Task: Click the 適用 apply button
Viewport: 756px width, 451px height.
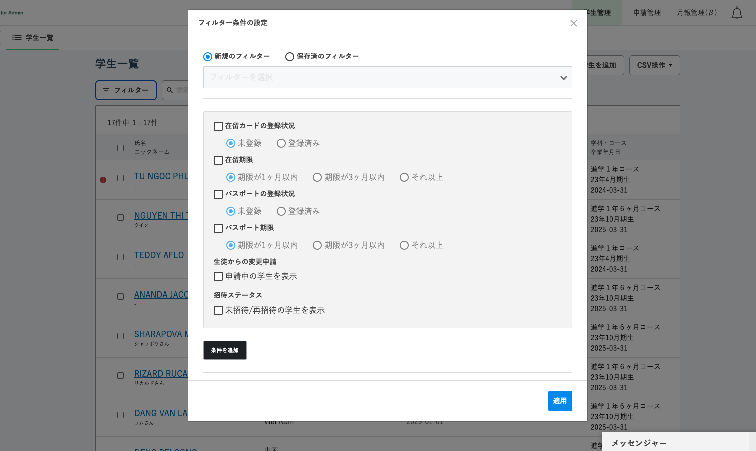Action: [x=560, y=401]
